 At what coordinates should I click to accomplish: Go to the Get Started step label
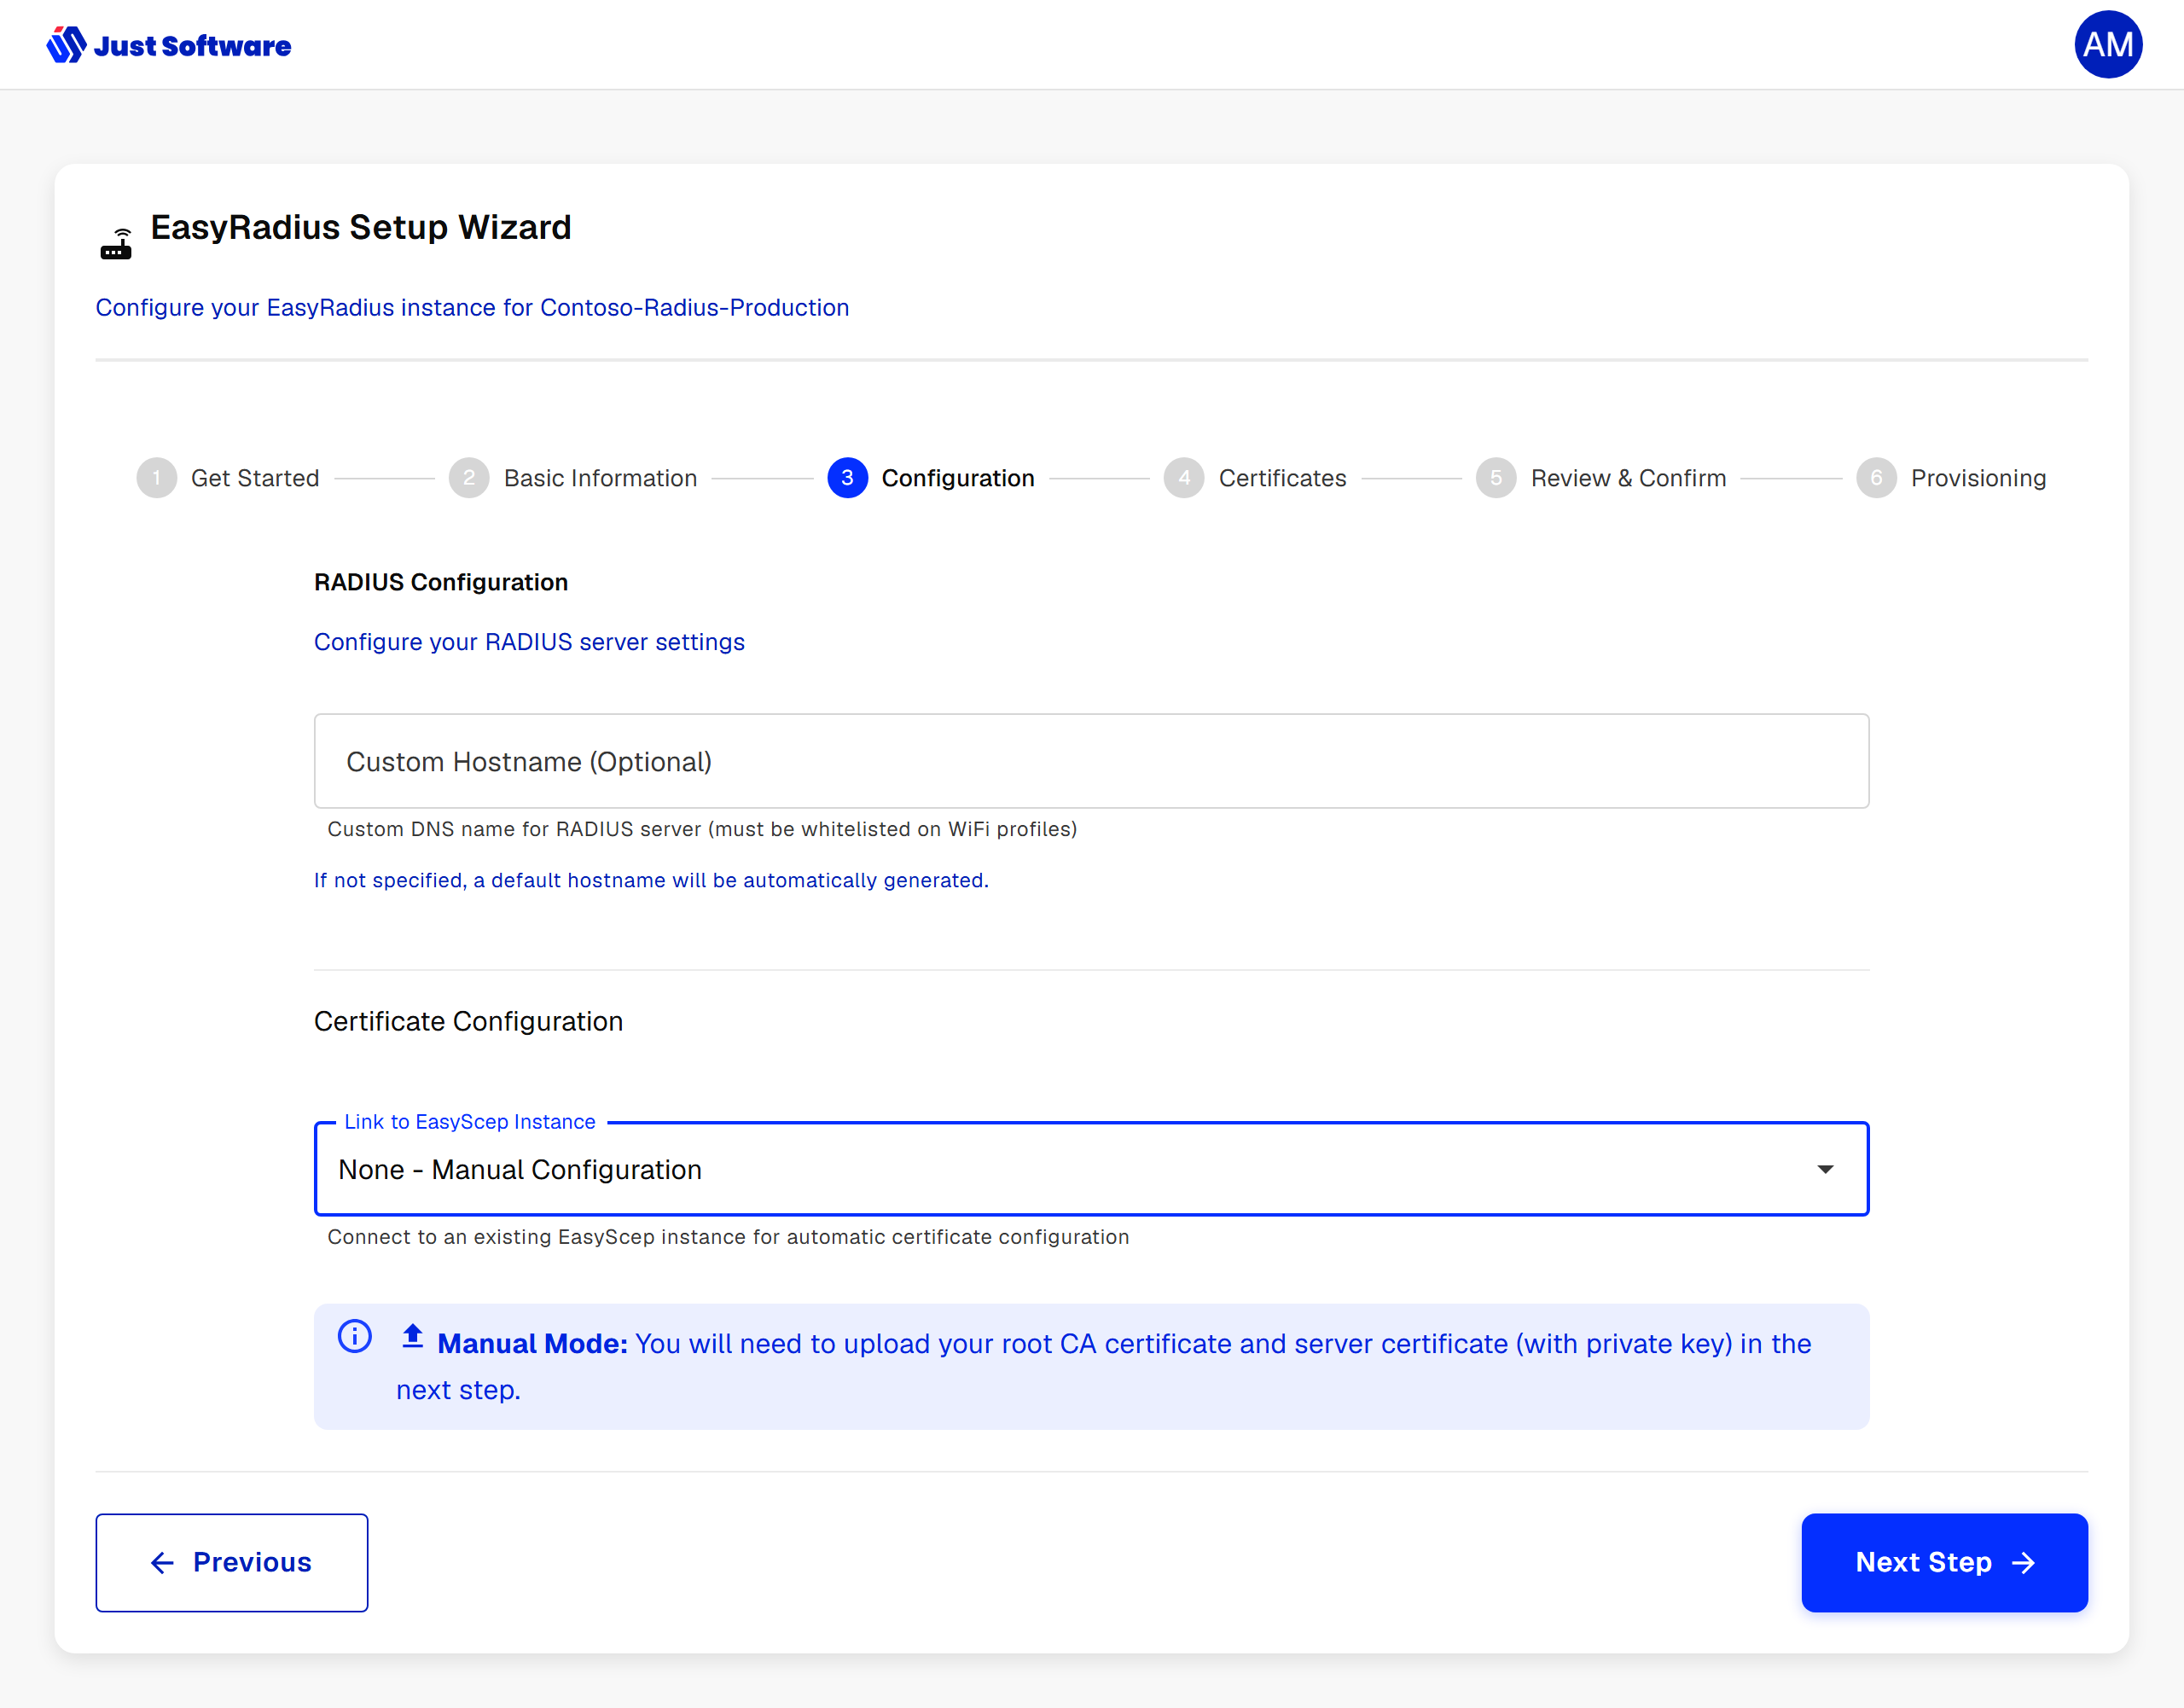coord(255,478)
